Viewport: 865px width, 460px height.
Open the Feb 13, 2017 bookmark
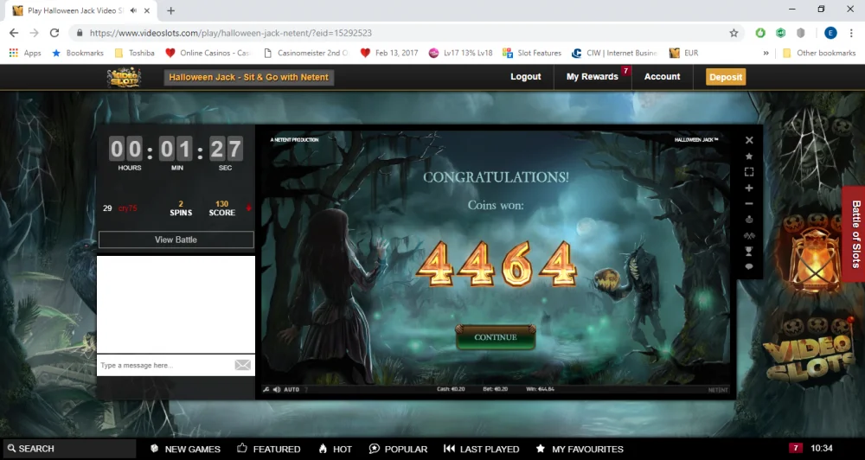[x=389, y=53]
